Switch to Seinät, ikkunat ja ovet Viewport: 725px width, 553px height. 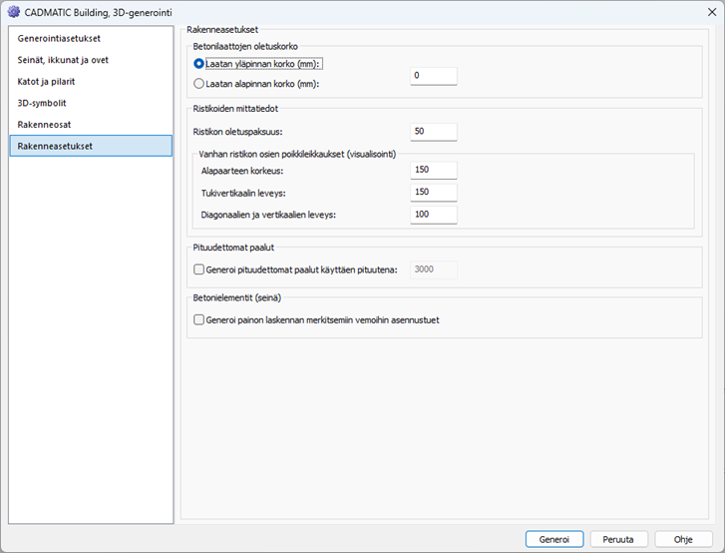(63, 60)
